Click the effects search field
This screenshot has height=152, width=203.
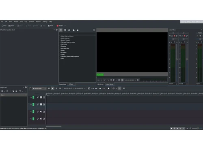[77, 34]
